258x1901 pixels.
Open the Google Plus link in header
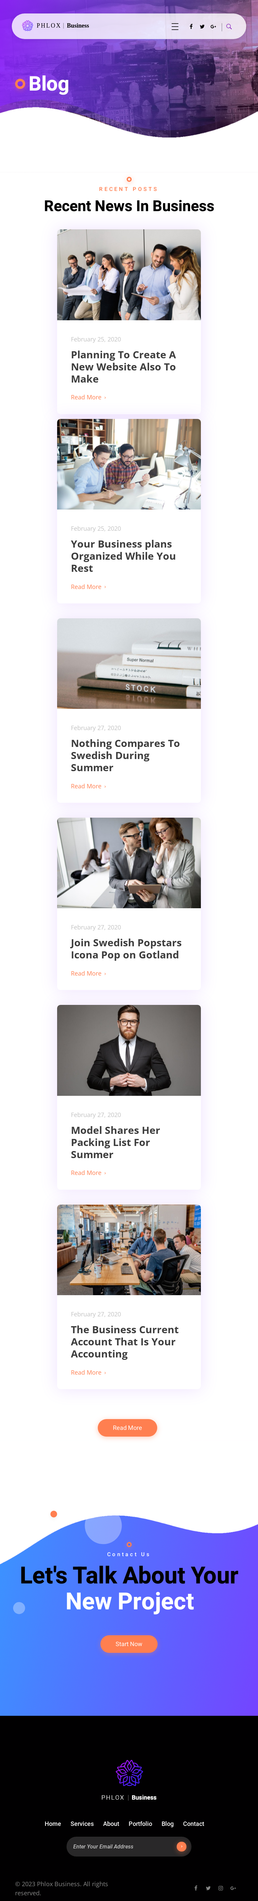[214, 27]
